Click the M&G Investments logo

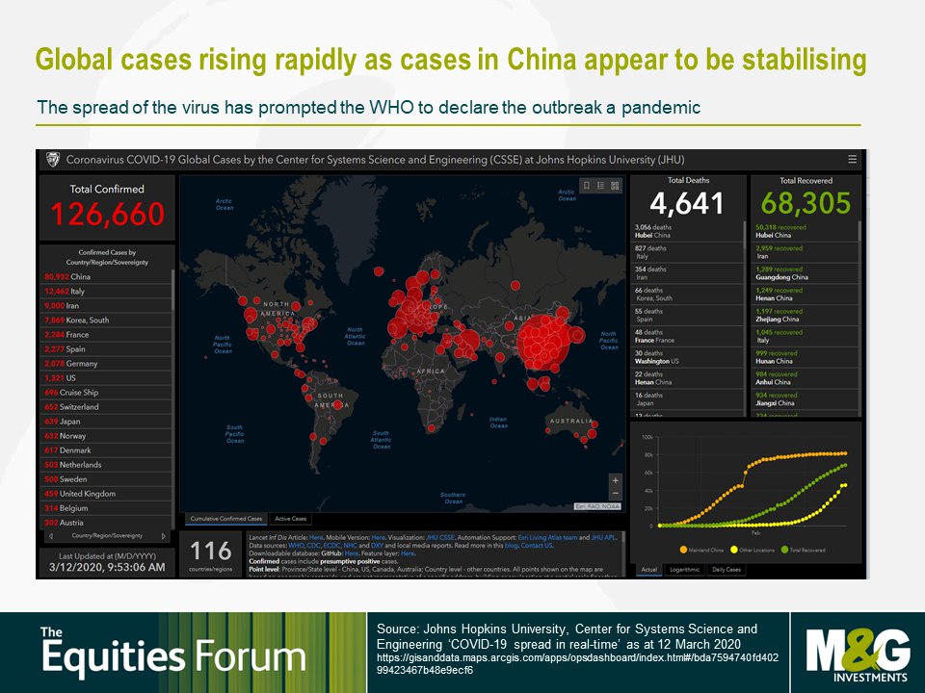858,654
